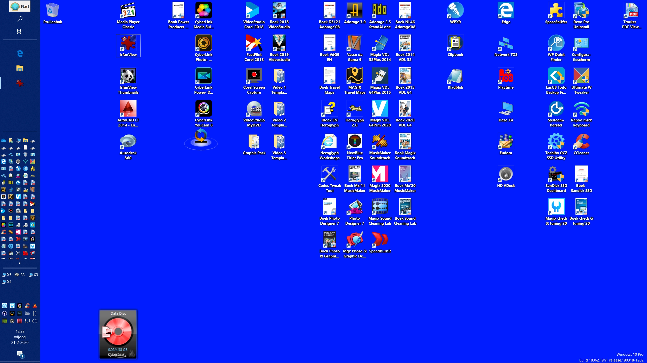Image resolution: width=647 pixels, height=363 pixels.
Task: Expand the taskbar toolbar overflow chevron
Action: click(x=20, y=263)
